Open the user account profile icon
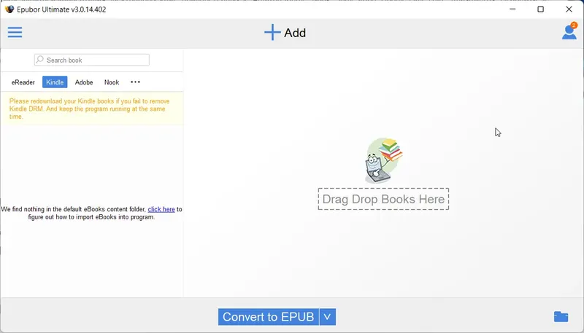 569,31
